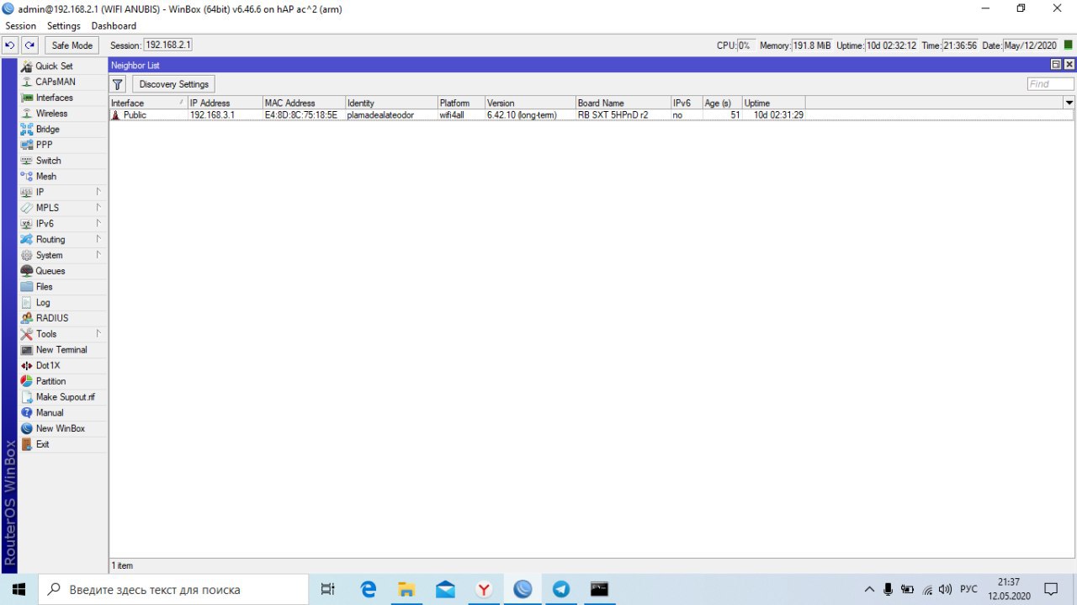The image size is (1077, 605).
Task: Close the Neighbor List window
Action: click(1069, 65)
